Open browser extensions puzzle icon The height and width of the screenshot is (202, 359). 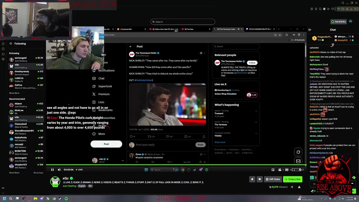(343, 9)
